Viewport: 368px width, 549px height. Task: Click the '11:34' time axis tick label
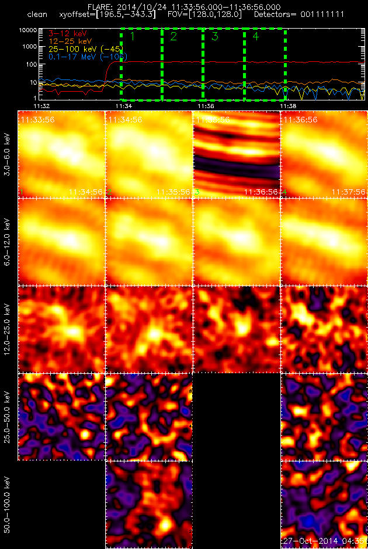[123, 106]
